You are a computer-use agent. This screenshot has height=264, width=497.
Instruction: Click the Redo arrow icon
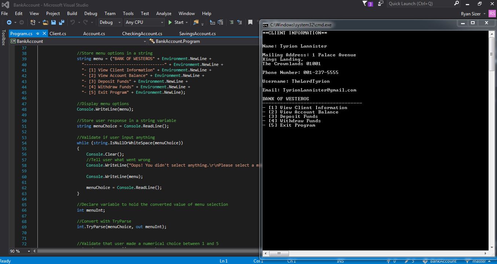(x=85, y=22)
